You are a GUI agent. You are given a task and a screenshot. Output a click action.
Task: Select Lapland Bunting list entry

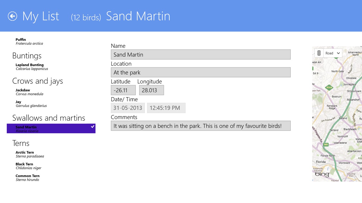32,67
